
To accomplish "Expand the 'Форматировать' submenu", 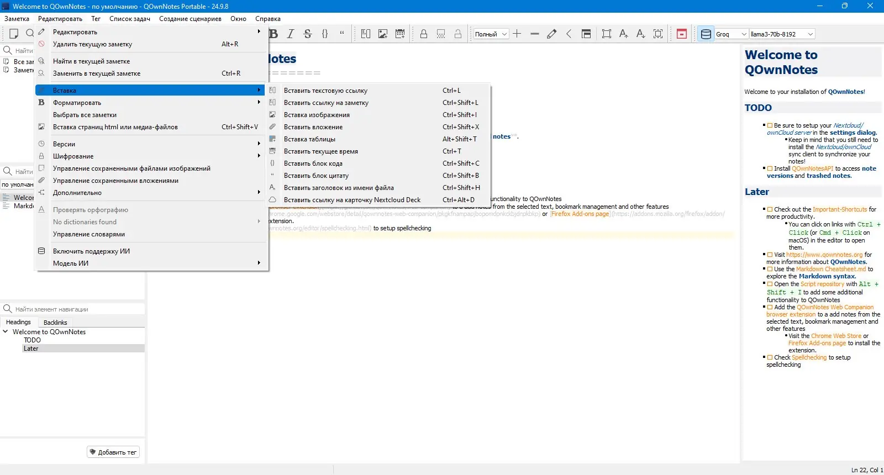I will click(151, 103).
